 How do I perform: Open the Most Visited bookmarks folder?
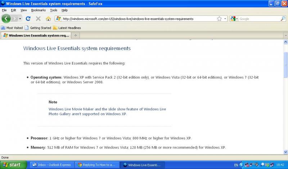(x=12, y=28)
